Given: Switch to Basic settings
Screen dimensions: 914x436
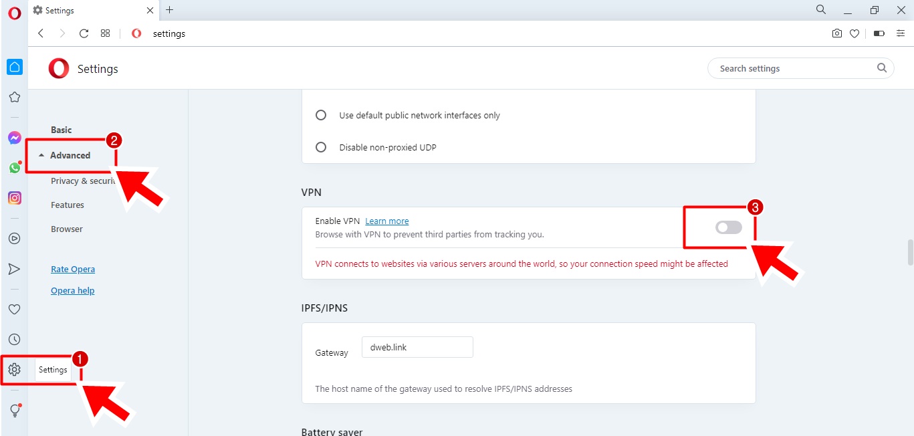Looking at the screenshot, I should 61,130.
